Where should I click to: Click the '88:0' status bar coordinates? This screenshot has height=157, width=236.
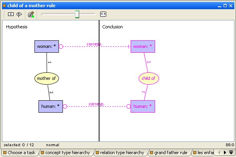[230, 145]
